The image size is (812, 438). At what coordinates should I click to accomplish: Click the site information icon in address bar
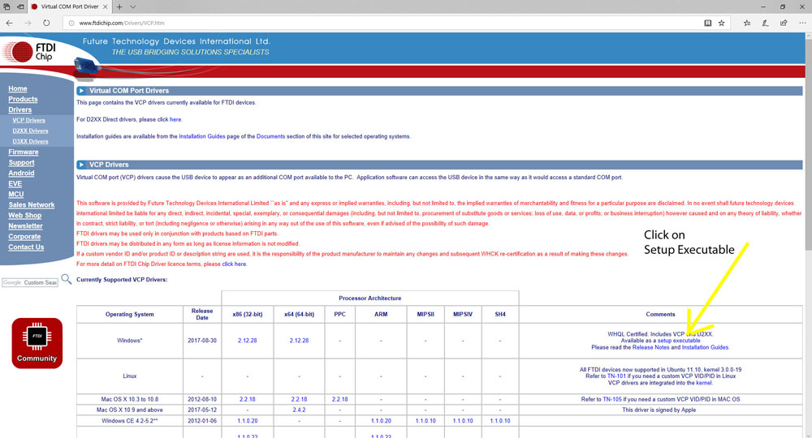(71, 23)
